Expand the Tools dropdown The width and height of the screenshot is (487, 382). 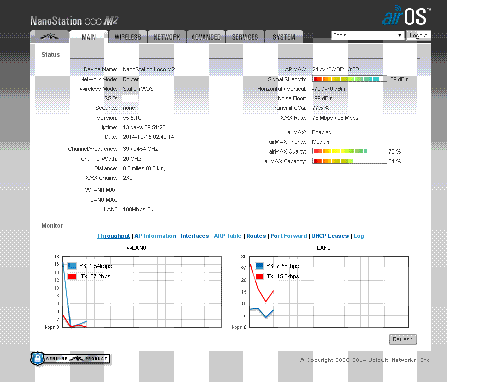tap(368, 35)
